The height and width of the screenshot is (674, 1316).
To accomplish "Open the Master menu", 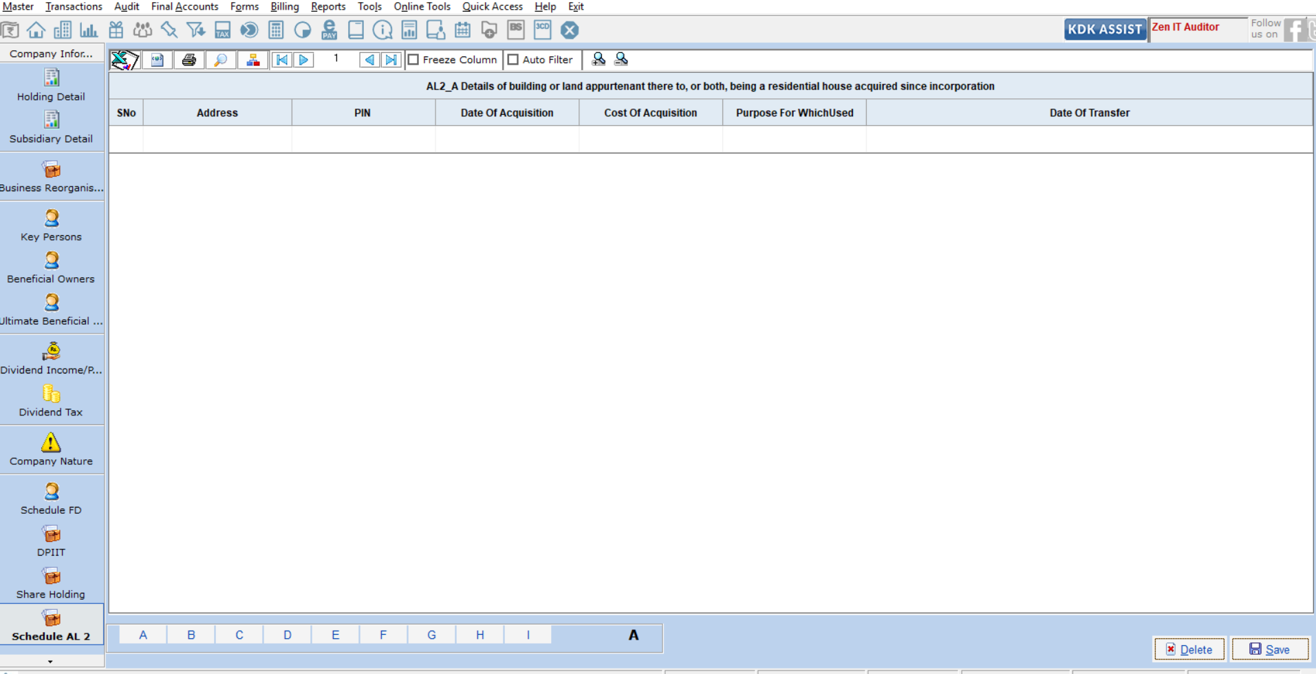I will coord(18,6).
